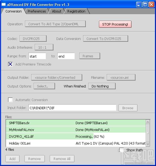156x166 pixels.
Task: Click the AVI Type-1 DV (Canopus) PAL description
Action: click(110, 143)
